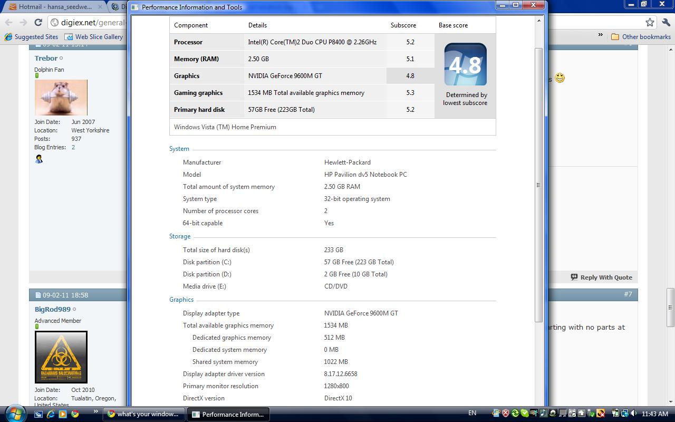The height and width of the screenshot is (422, 675).
Task: Launch Windows Media Player from Quick Launch
Action: point(63,414)
